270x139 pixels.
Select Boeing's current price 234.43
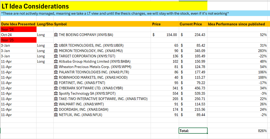[x=193, y=35]
